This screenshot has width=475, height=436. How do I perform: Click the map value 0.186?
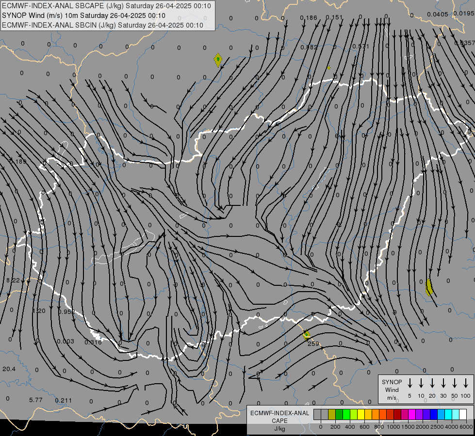(309, 18)
